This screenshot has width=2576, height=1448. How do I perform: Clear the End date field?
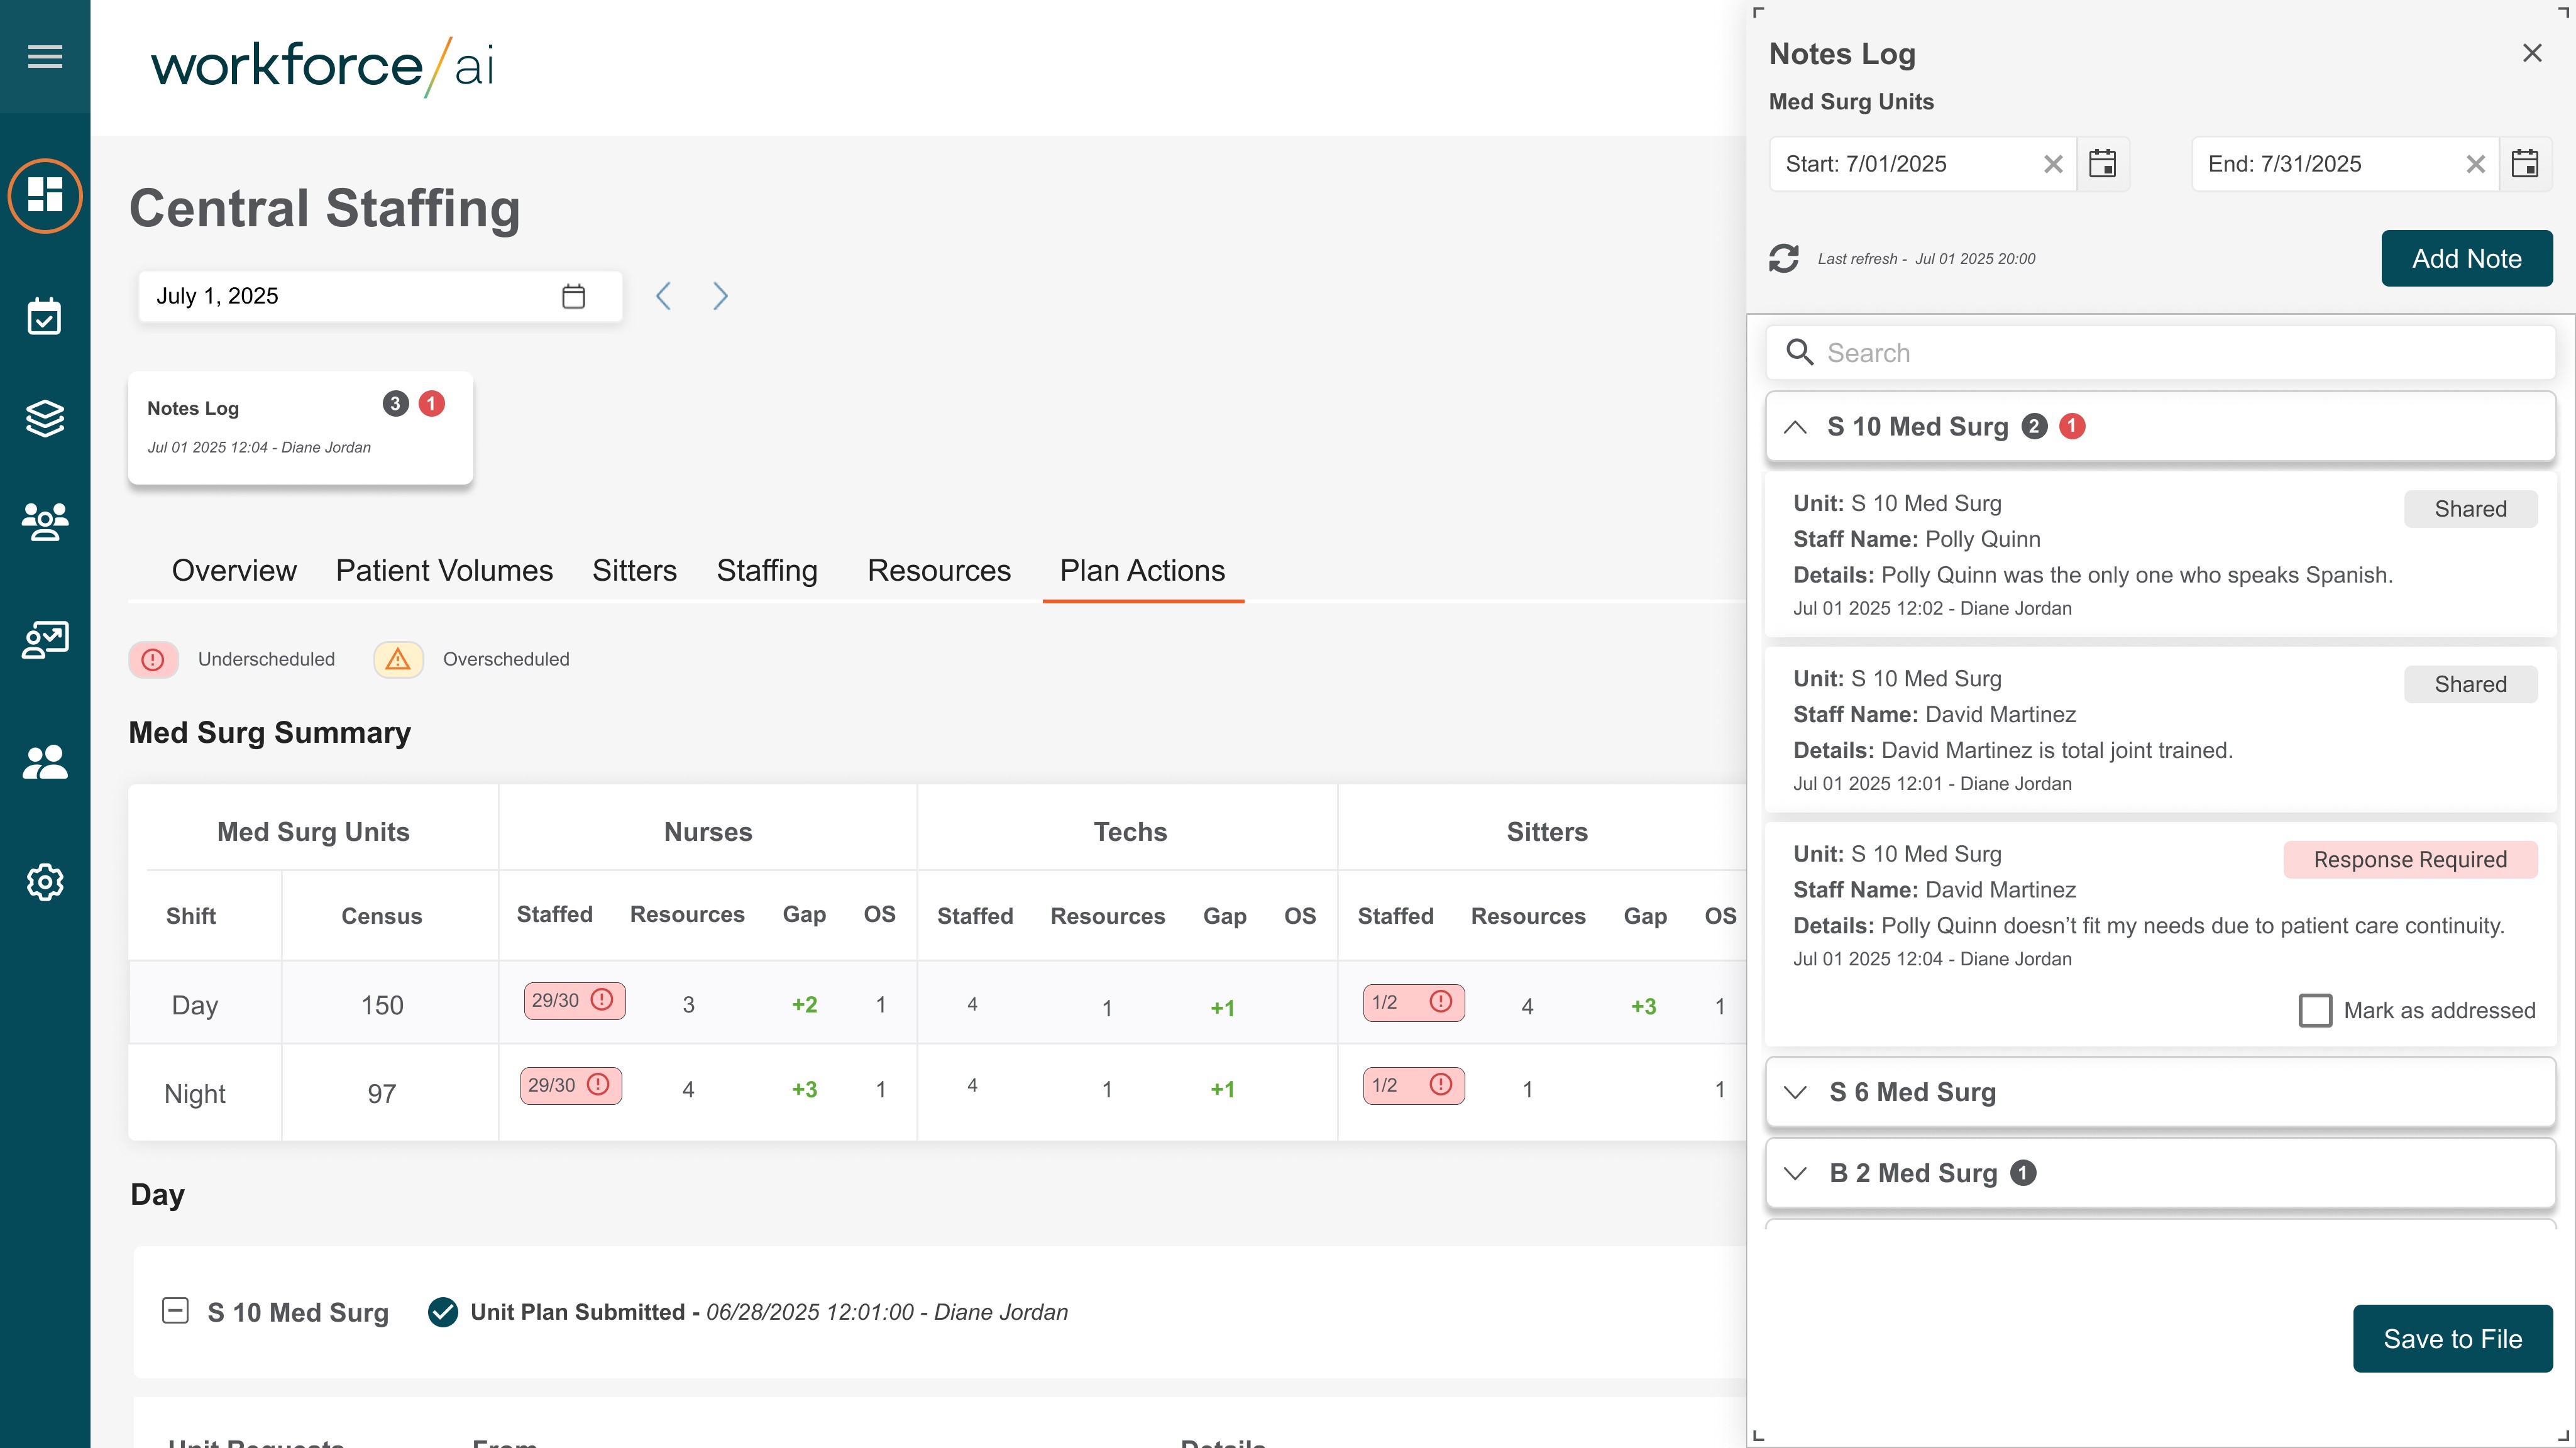pos(2475,164)
